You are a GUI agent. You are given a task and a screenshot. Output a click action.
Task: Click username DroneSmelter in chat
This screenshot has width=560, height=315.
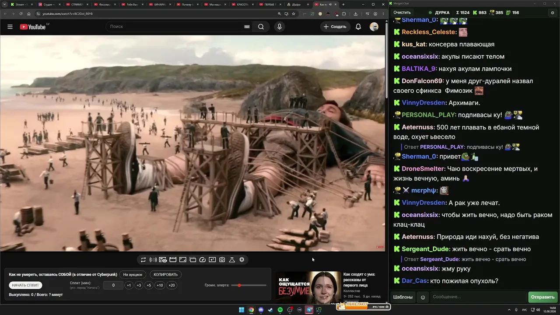423,169
